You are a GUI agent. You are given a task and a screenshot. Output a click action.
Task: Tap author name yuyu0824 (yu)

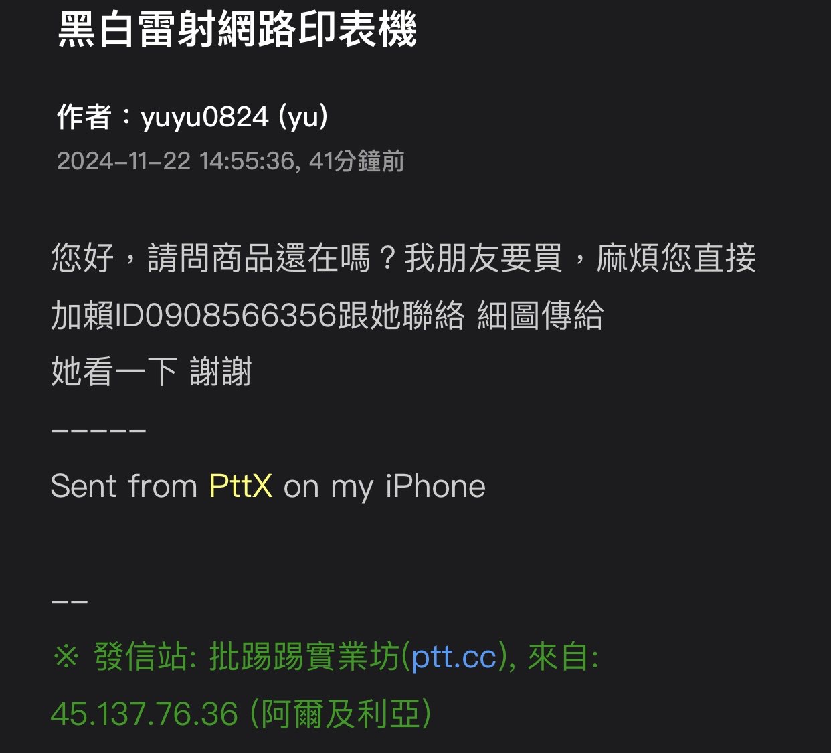click(235, 117)
